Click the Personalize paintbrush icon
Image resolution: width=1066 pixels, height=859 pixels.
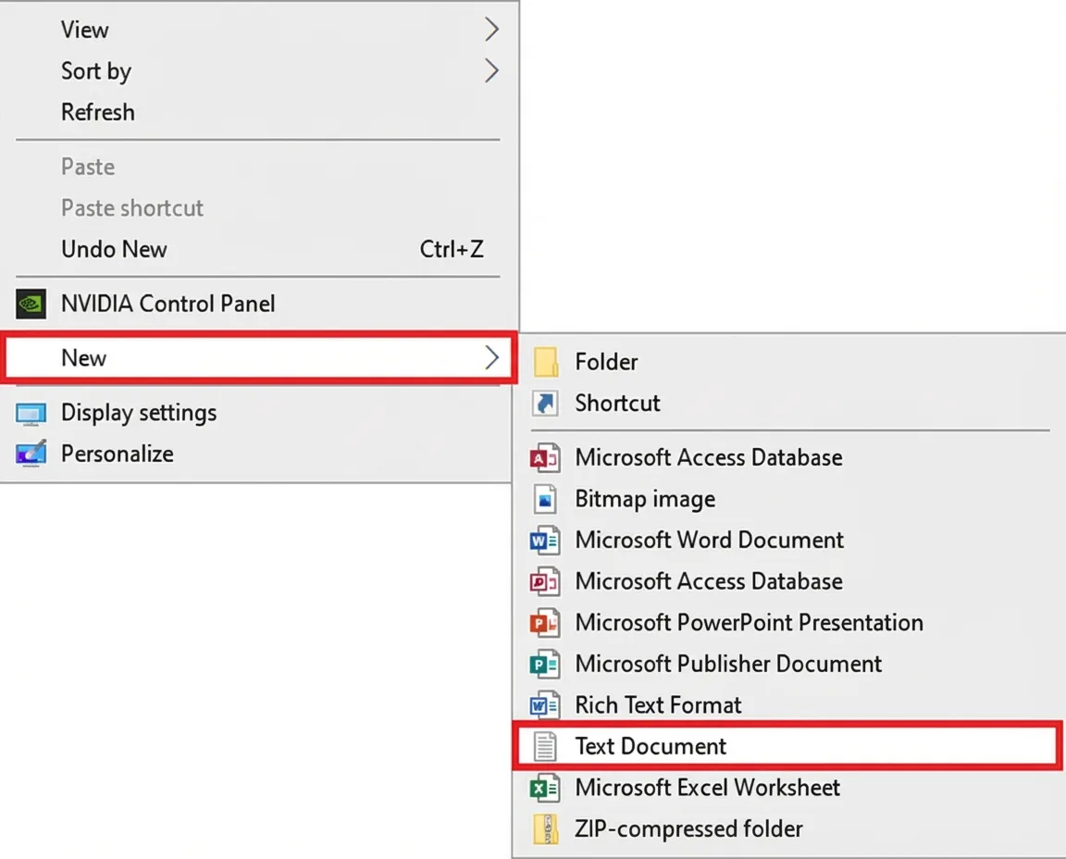pos(31,454)
